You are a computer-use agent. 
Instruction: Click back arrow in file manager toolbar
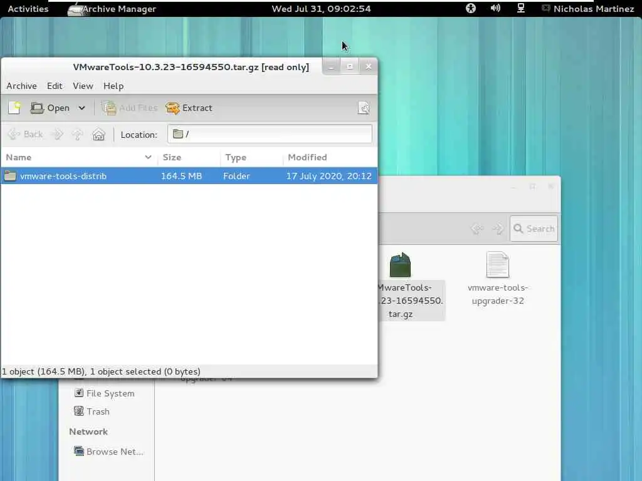click(x=477, y=229)
